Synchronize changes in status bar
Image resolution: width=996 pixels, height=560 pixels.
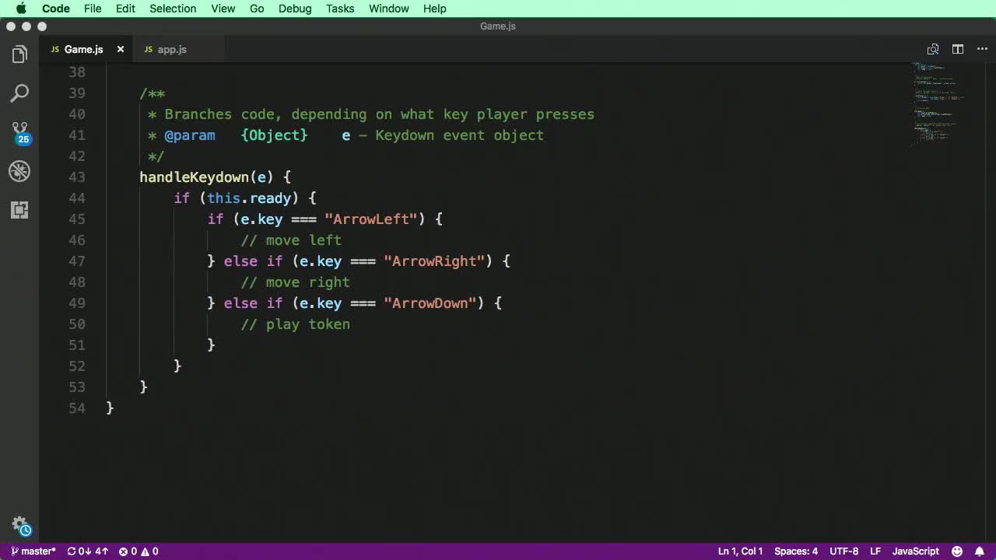(x=87, y=551)
